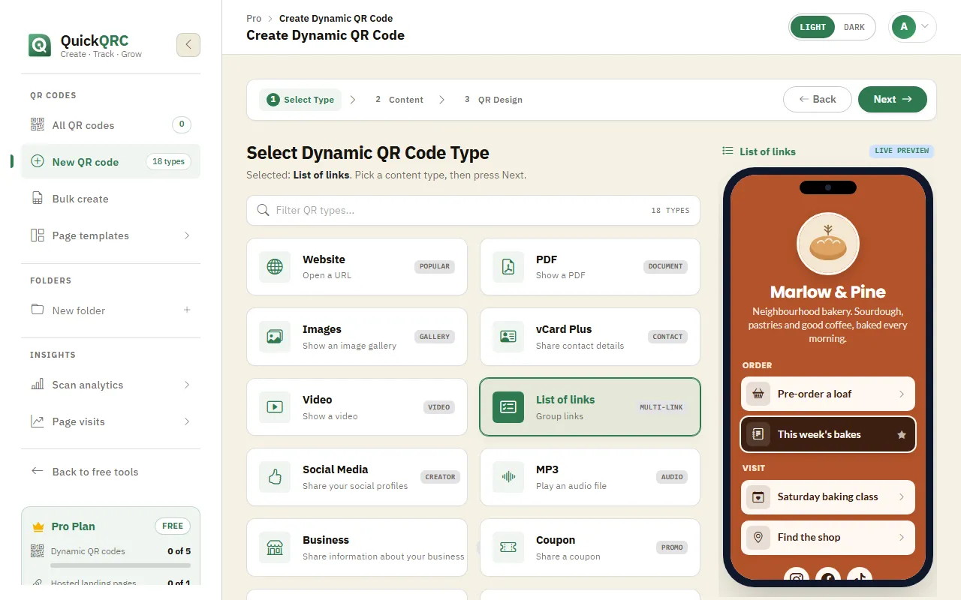Click the featured This week's bakes link
This screenshot has width=961, height=600.
tap(828, 434)
